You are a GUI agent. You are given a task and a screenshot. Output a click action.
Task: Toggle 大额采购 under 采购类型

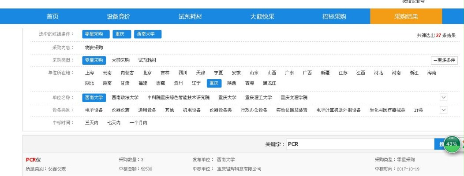pos(120,60)
